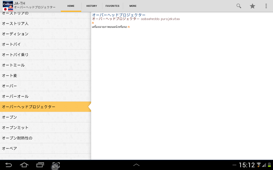Select the オーブン耐熱性の entry
Screen dimensions: 273x170
[45, 138]
